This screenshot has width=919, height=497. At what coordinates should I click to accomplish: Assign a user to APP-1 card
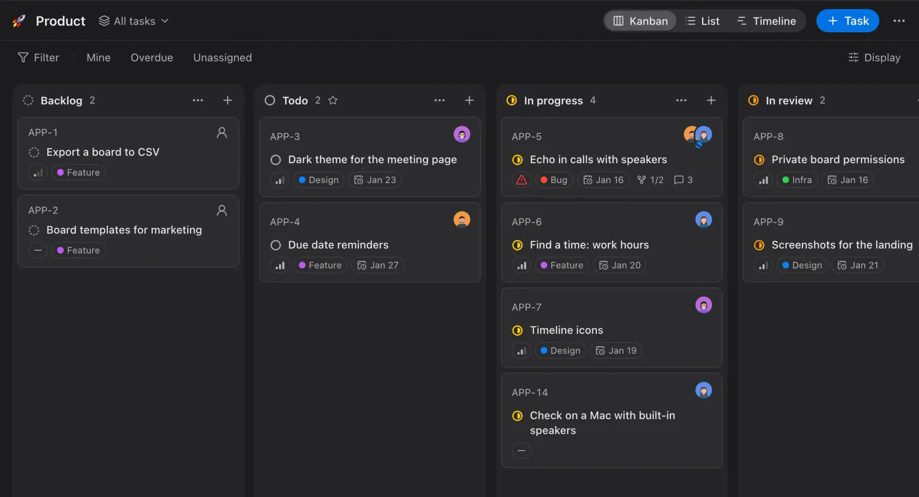click(222, 133)
